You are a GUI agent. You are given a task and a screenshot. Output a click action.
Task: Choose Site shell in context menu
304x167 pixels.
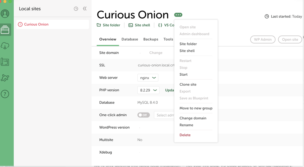point(187,51)
